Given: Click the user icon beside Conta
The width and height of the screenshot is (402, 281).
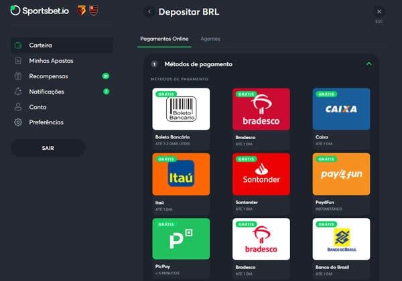Looking at the screenshot, I should pos(18,107).
